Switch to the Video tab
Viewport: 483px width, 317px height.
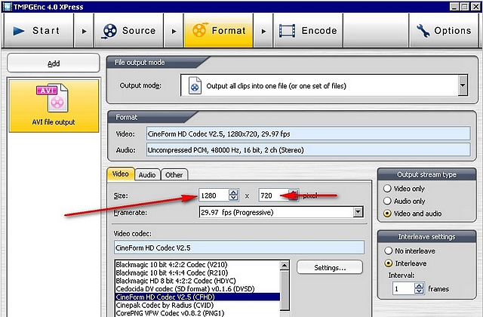coord(121,174)
